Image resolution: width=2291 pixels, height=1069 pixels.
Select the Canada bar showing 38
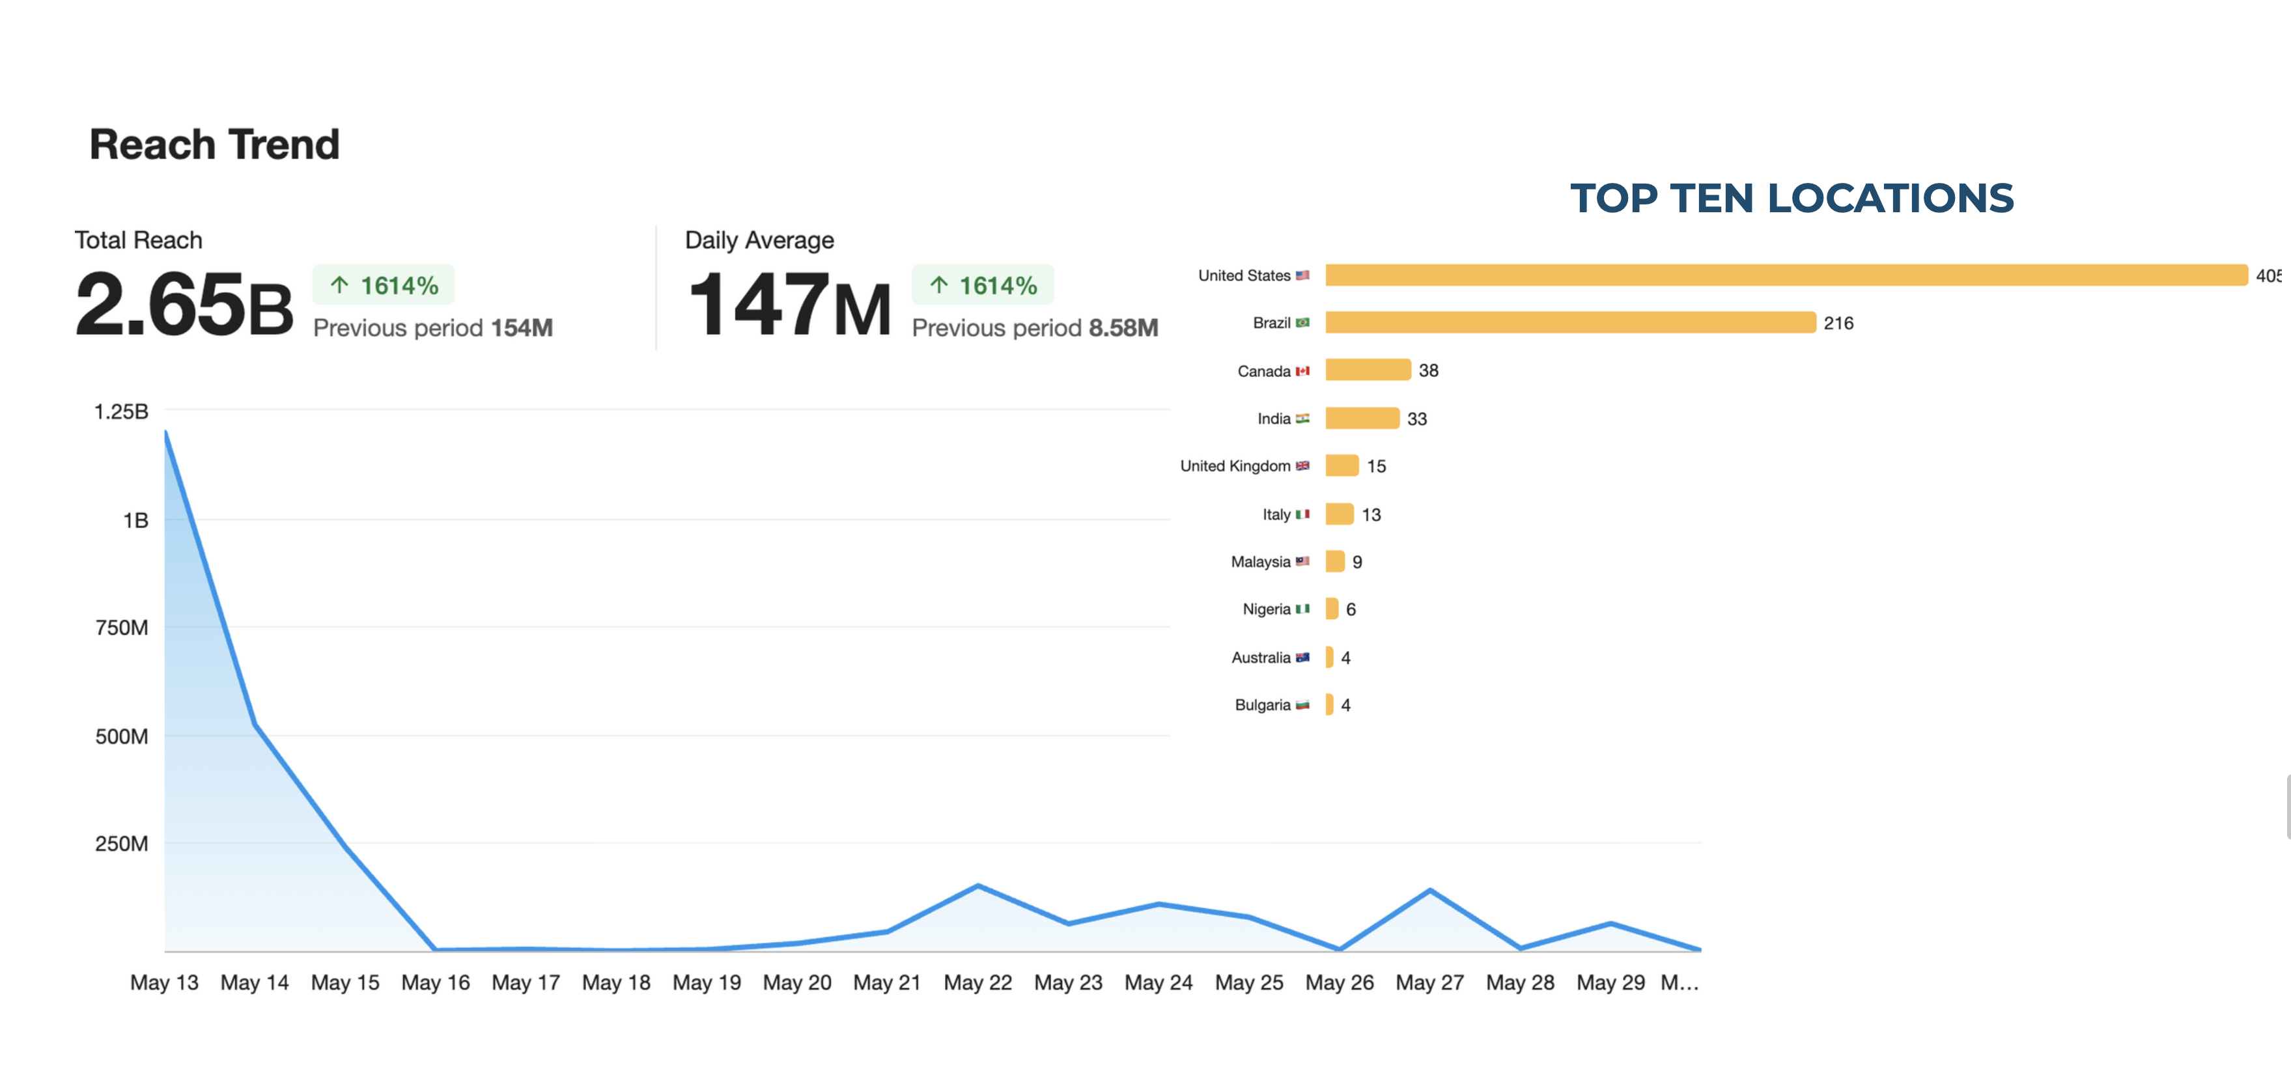point(1368,369)
